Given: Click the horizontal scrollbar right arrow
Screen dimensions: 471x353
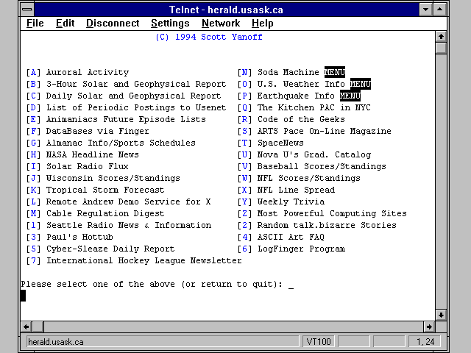Looking at the screenshot, I should (429, 327).
